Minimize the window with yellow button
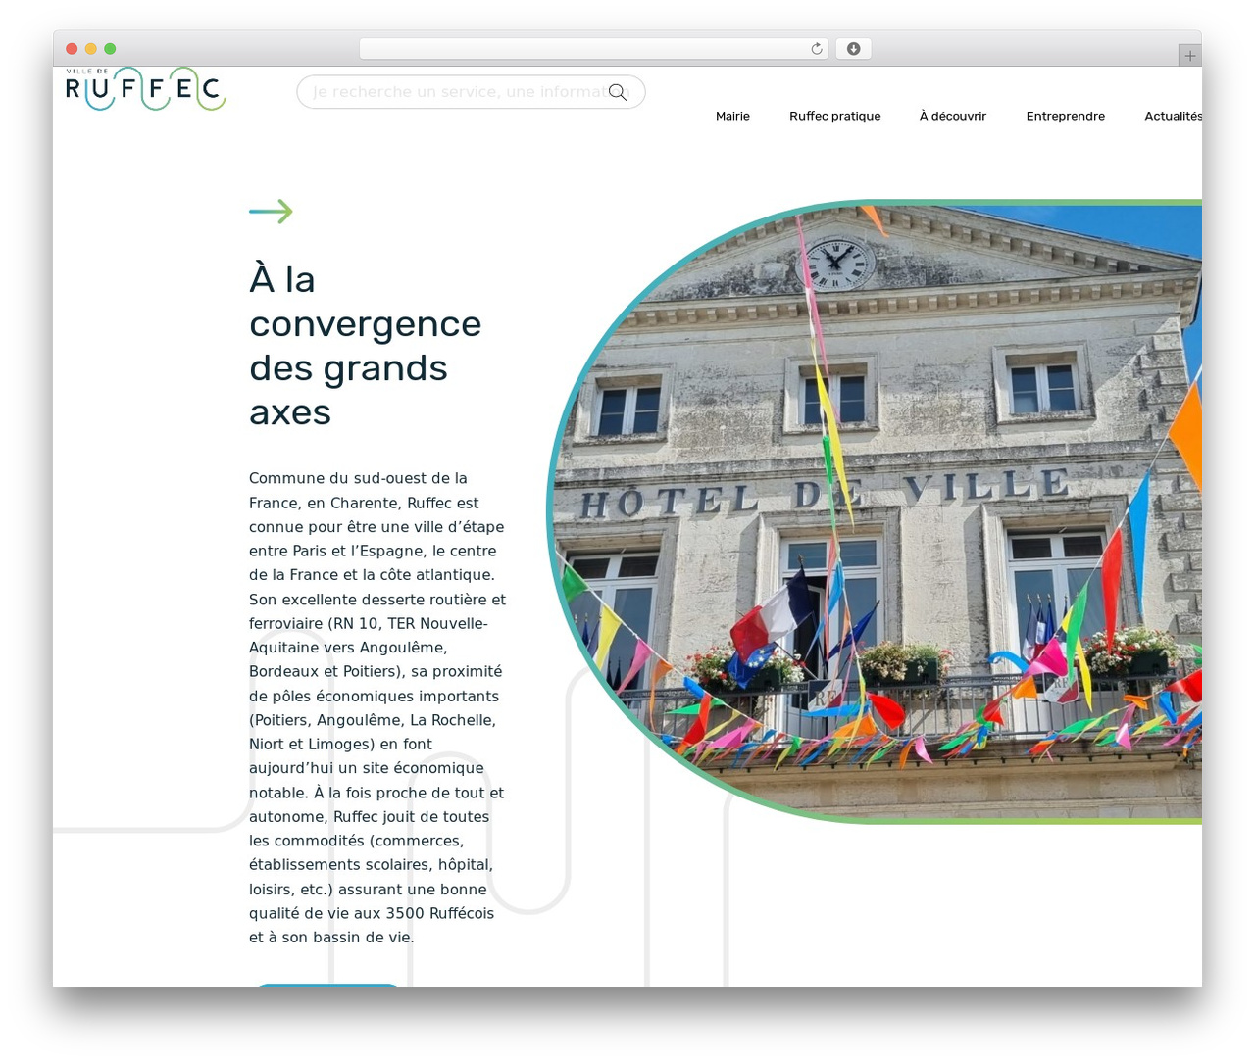This screenshot has width=1255, height=1062. click(x=91, y=49)
